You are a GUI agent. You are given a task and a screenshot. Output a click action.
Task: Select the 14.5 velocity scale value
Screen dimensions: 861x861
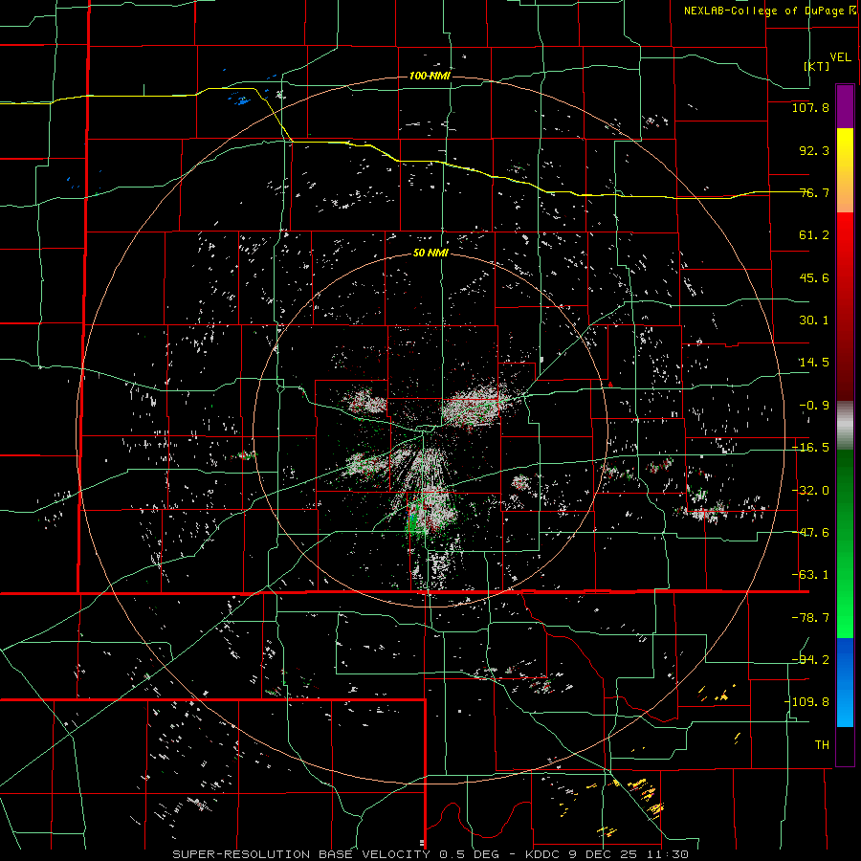click(814, 363)
